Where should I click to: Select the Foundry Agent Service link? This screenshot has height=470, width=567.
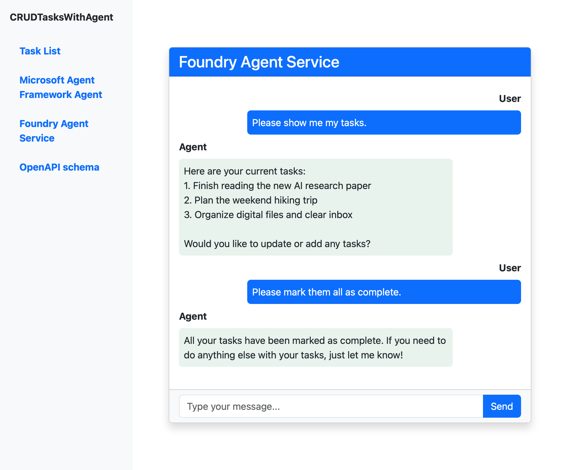[54, 131]
